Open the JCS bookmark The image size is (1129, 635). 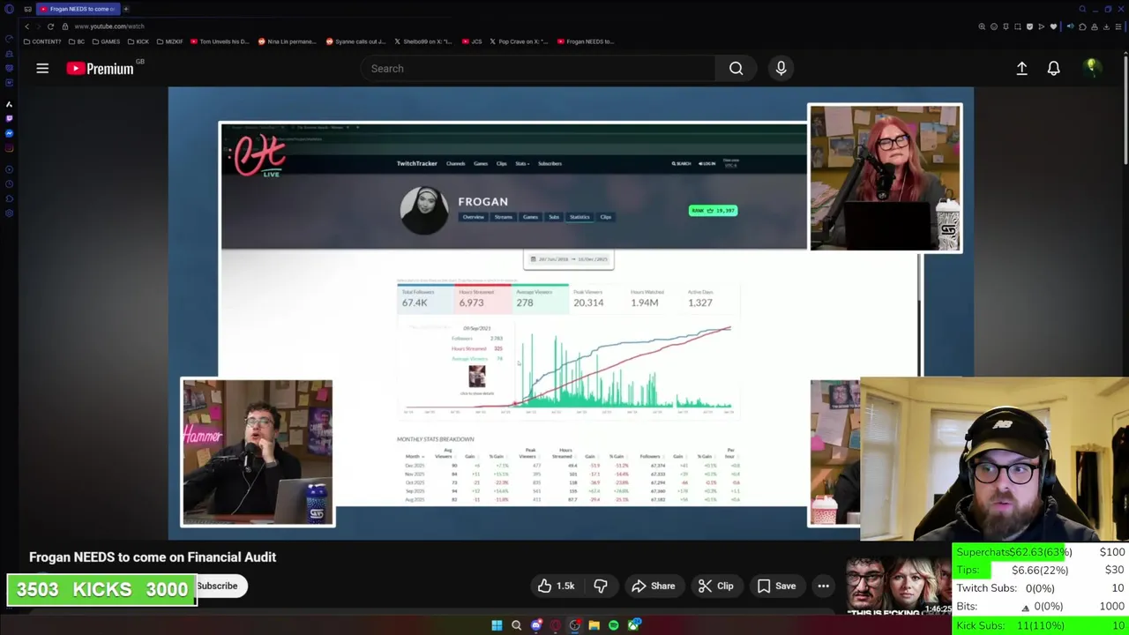pyautogui.click(x=472, y=41)
